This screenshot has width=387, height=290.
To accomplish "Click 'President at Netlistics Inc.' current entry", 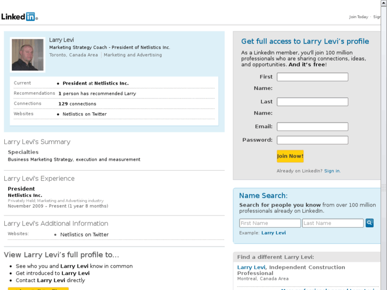I will (95, 83).
